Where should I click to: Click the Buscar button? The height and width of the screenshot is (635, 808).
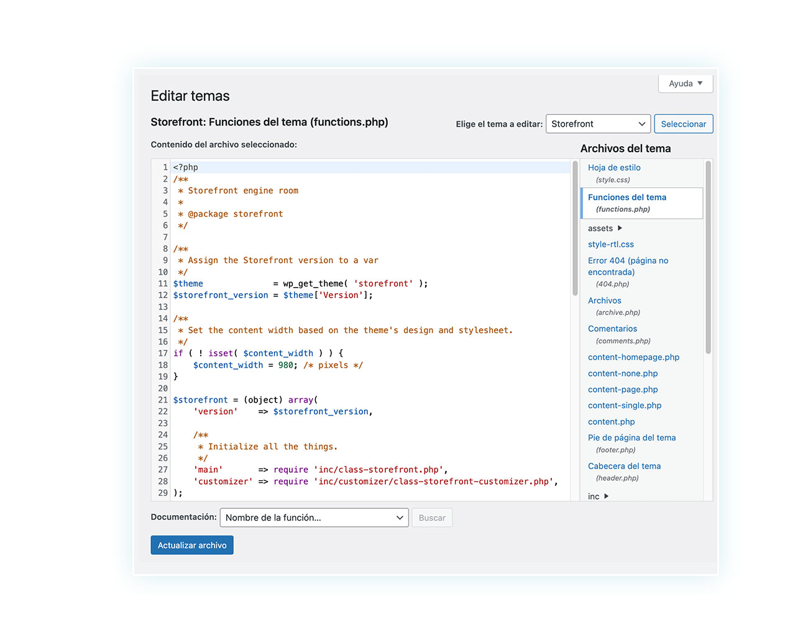click(x=432, y=518)
